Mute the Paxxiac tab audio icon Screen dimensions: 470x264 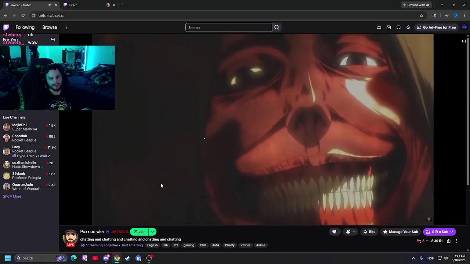(50, 5)
